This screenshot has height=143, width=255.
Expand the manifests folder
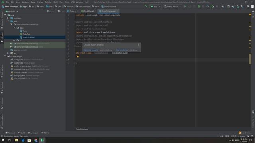[8, 18]
